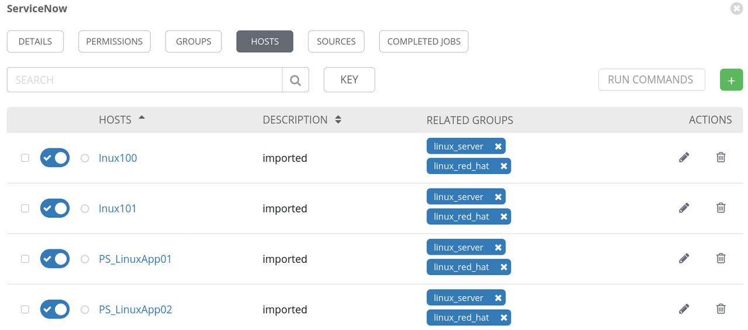
Task: Delete host PS_LinuxApp02 with trash icon
Action: click(721, 309)
